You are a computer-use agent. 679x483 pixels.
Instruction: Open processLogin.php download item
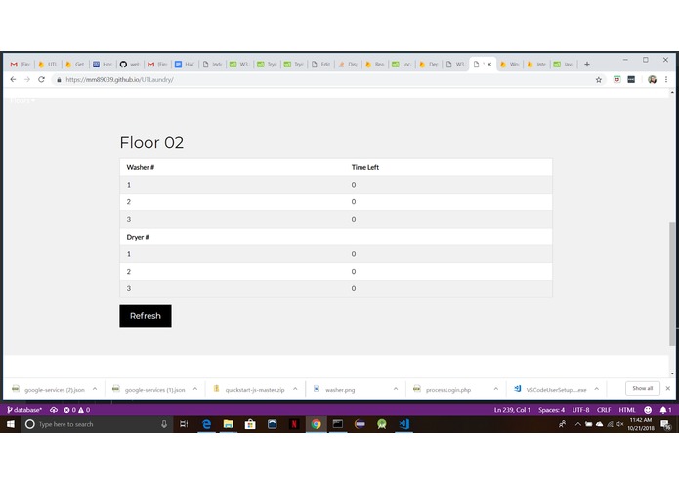[443, 389]
